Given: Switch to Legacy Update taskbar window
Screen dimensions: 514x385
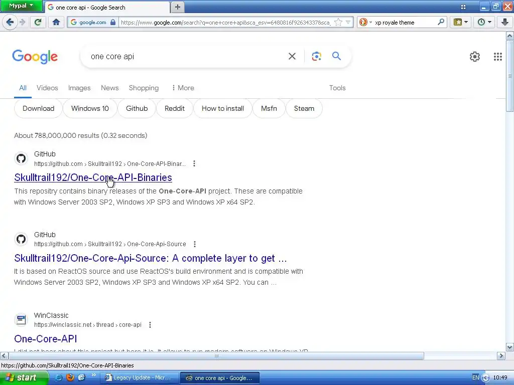Looking at the screenshot, I should point(139,378).
